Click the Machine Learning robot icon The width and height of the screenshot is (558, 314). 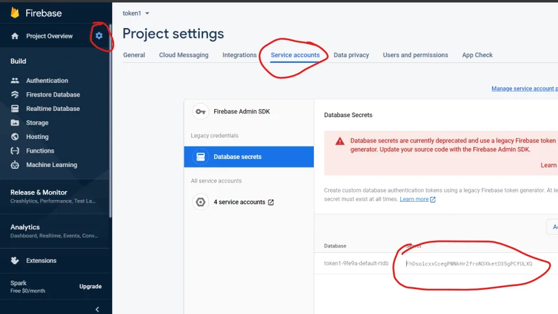[14, 165]
